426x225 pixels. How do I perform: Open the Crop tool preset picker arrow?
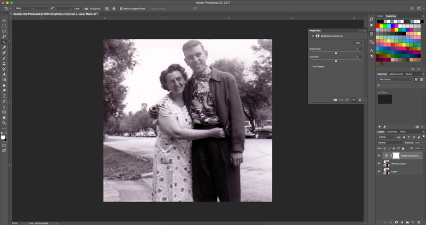click(10, 8)
